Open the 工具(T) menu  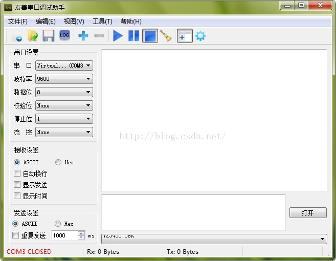pyautogui.click(x=102, y=21)
